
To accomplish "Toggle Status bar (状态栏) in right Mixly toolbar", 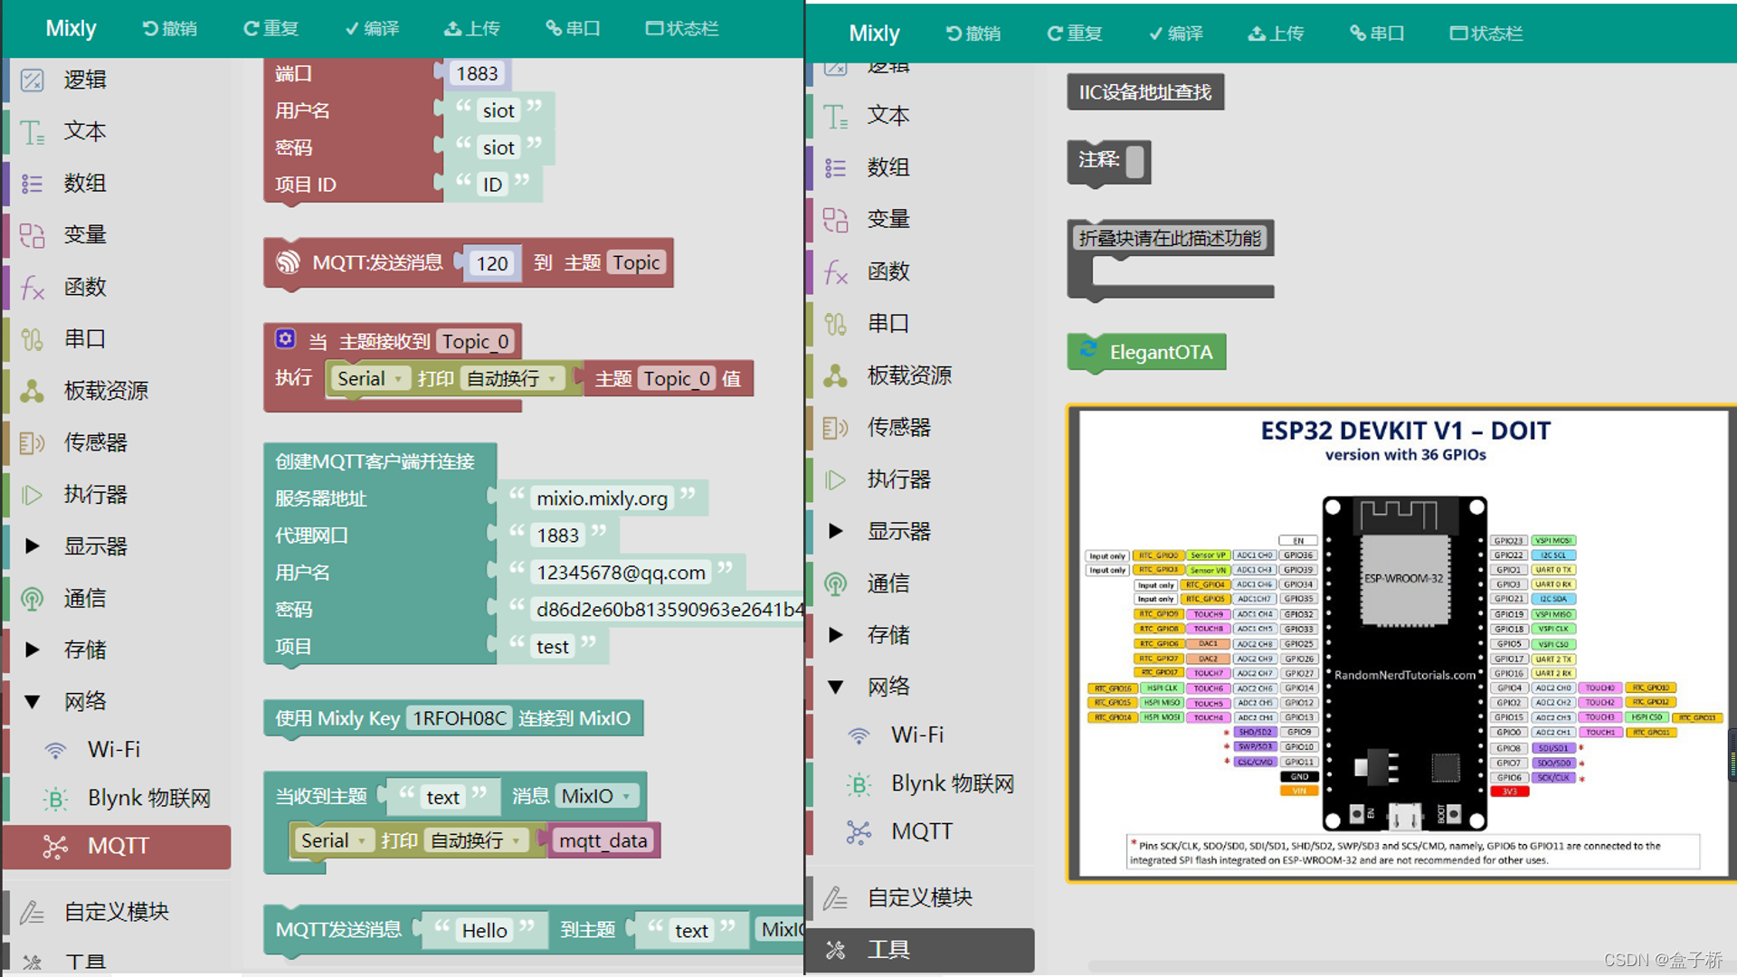I will pyautogui.click(x=1486, y=33).
